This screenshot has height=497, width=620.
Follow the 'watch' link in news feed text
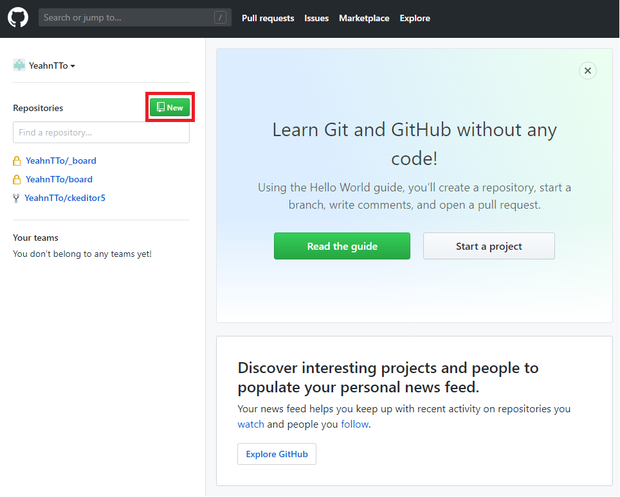click(251, 424)
